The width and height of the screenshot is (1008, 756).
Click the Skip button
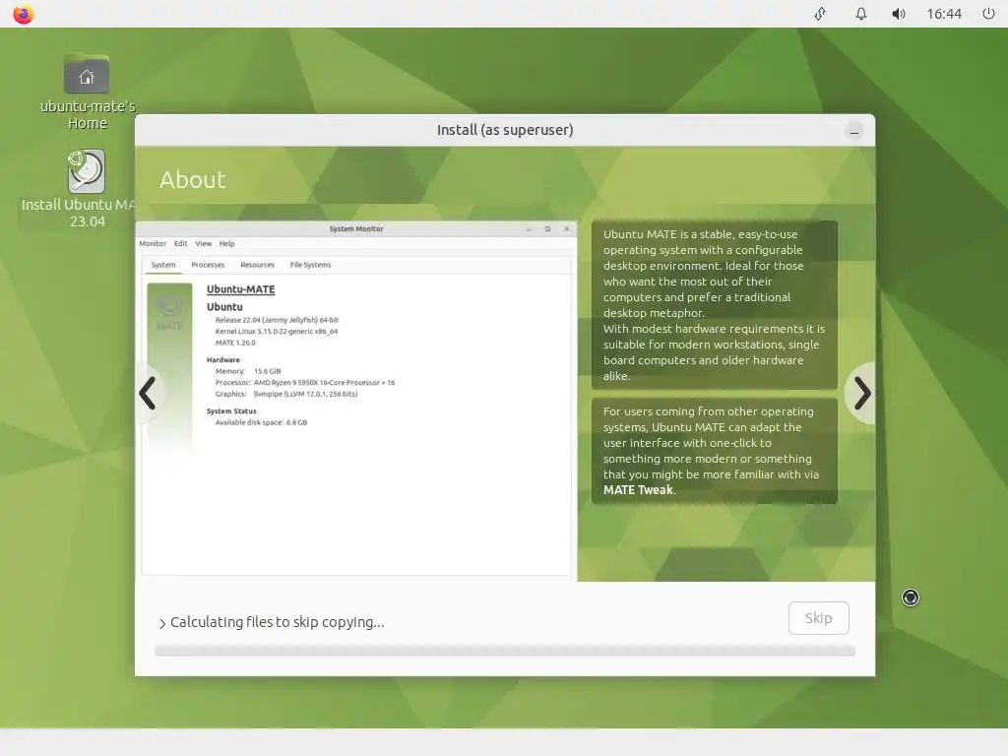pyautogui.click(x=818, y=618)
